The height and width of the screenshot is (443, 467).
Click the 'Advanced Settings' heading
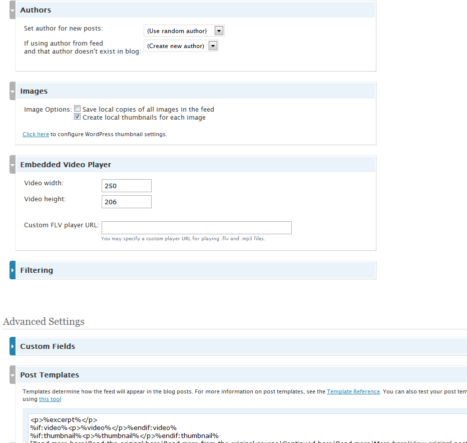(44, 321)
